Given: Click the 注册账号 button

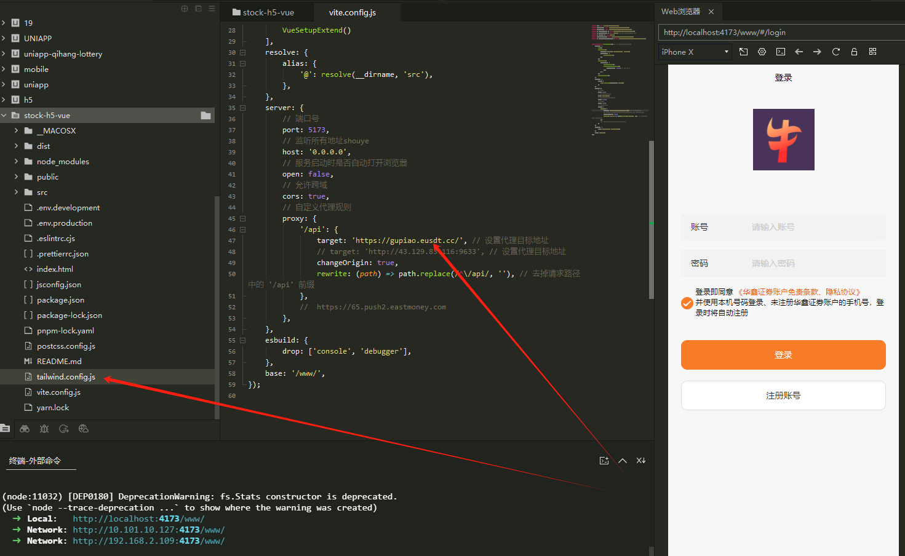Looking at the screenshot, I should [x=783, y=395].
